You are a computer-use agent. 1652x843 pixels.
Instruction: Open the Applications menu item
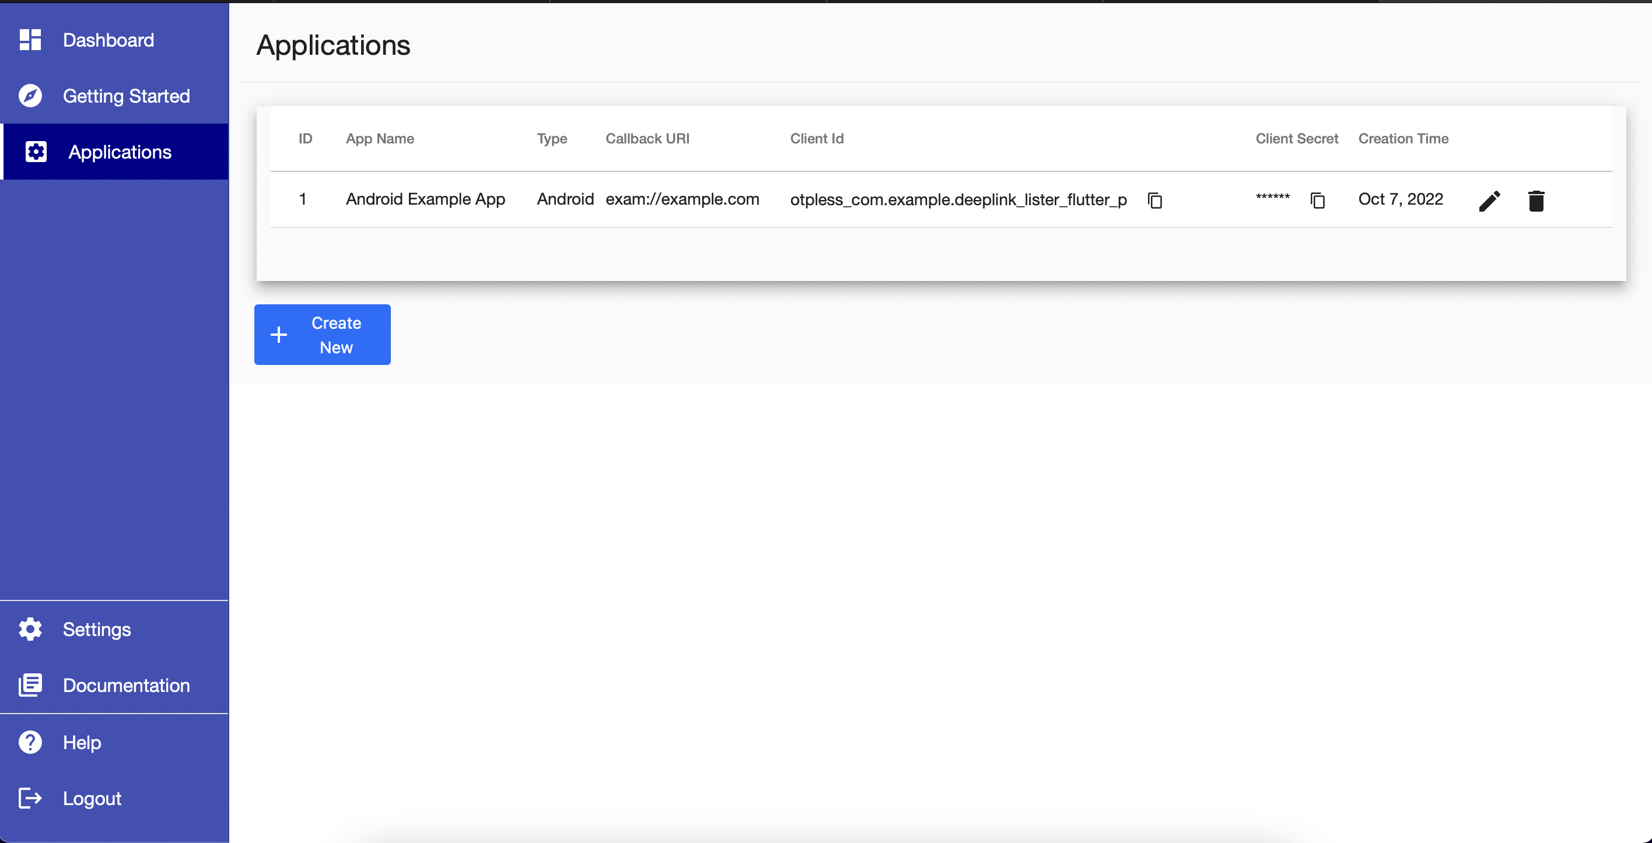(120, 152)
